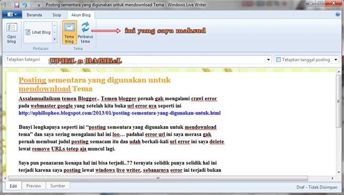Select the Akun Blog ribbon tab
The height and width of the screenshot is (195, 344).
[81, 15]
